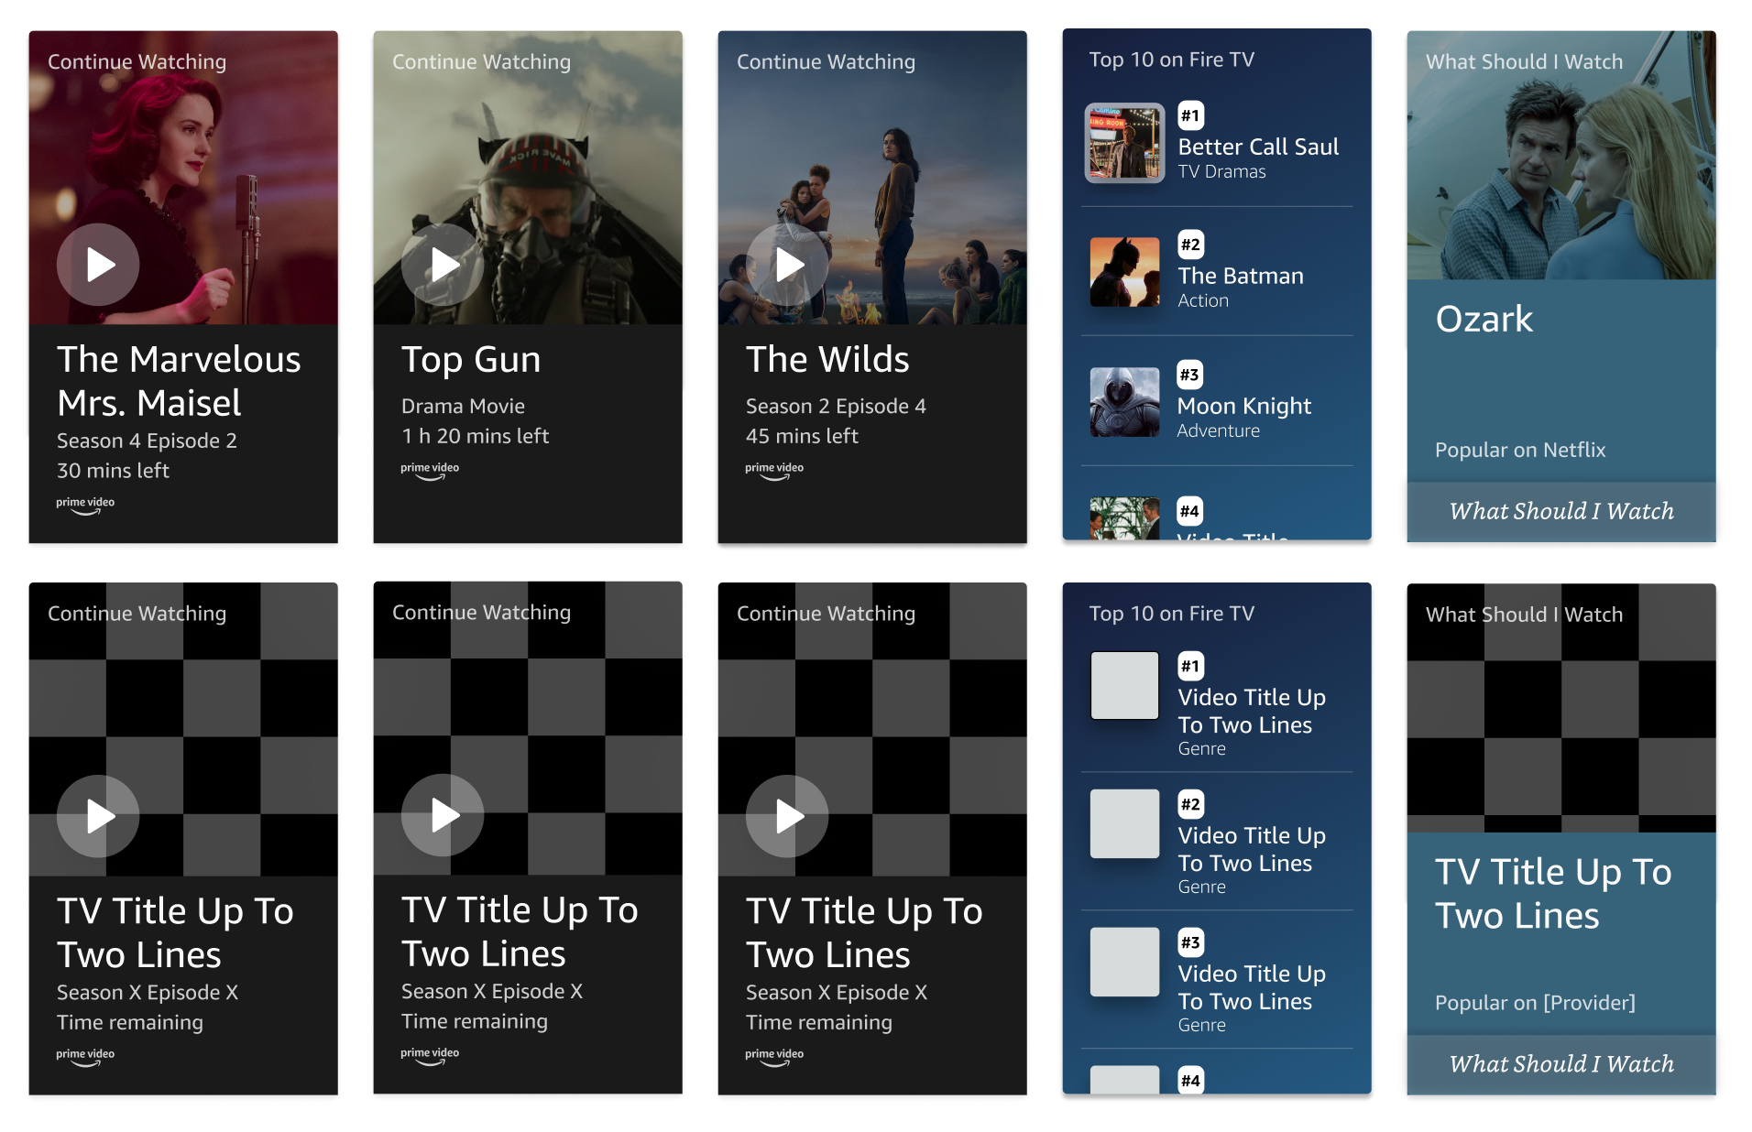
Task: Click gray thumbnail beside placeholder #1 badge
Action: click(1124, 685)
